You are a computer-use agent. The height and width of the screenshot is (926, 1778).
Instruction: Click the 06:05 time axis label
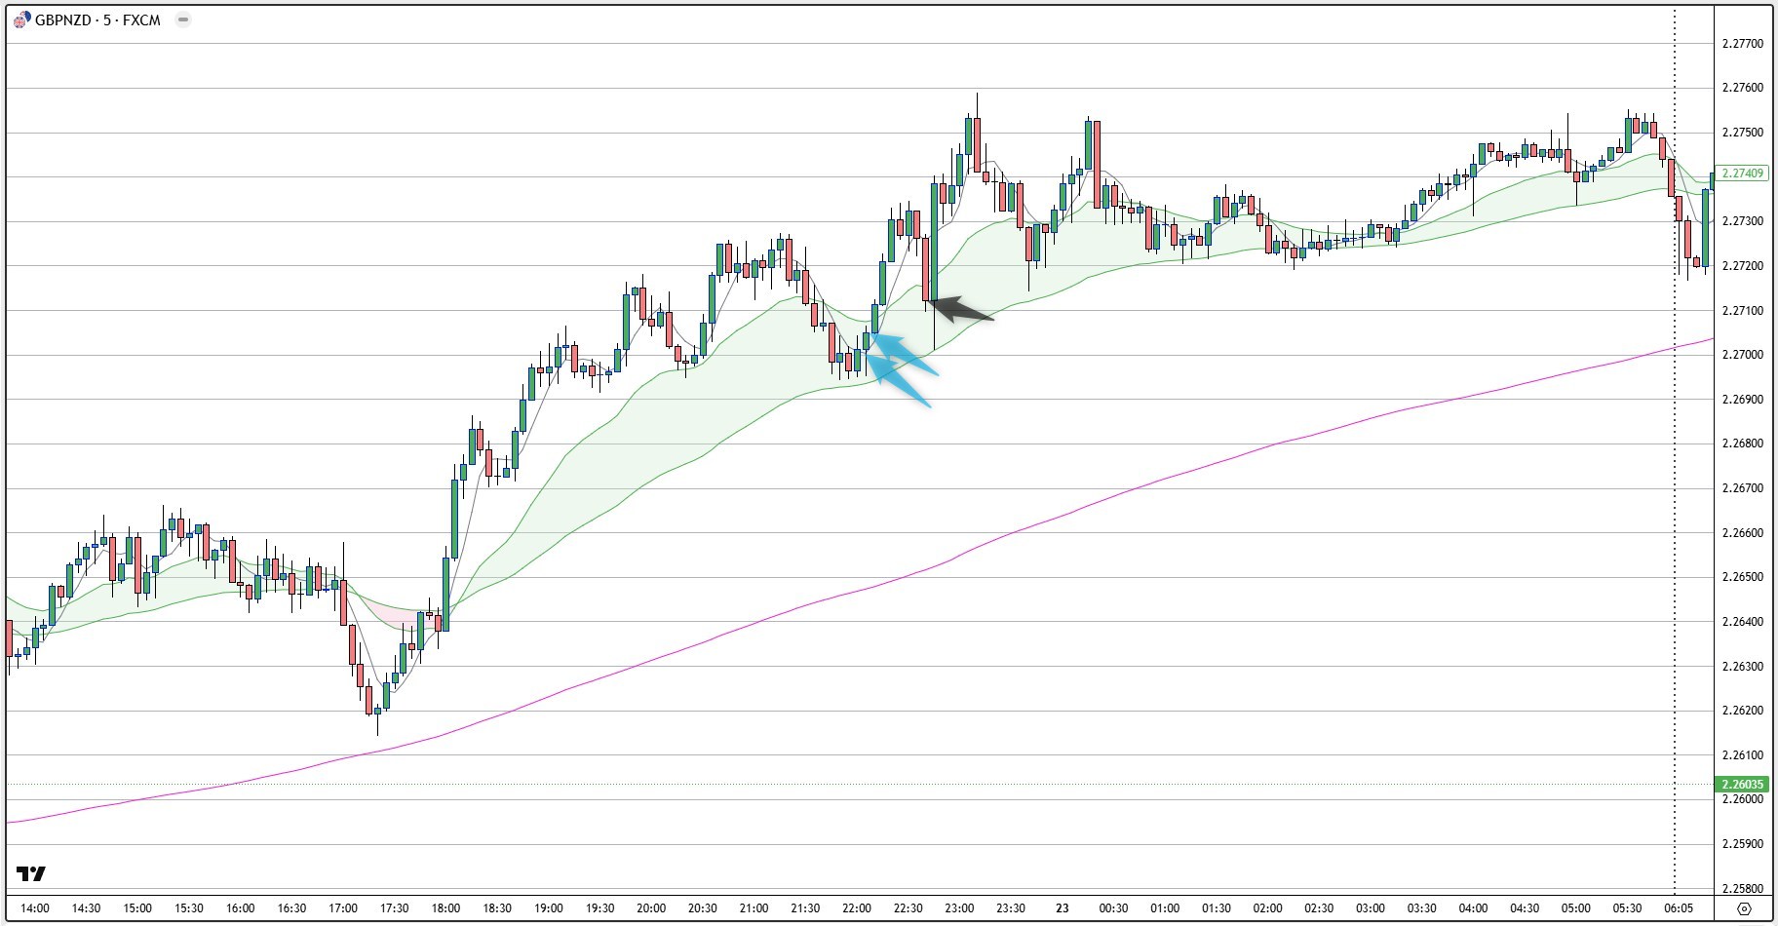[x=1678, y=908]
